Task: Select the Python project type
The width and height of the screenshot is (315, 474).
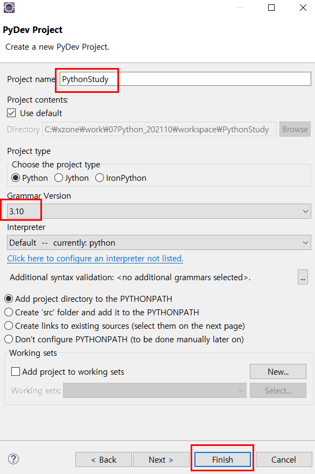Action: click(30, 178)
